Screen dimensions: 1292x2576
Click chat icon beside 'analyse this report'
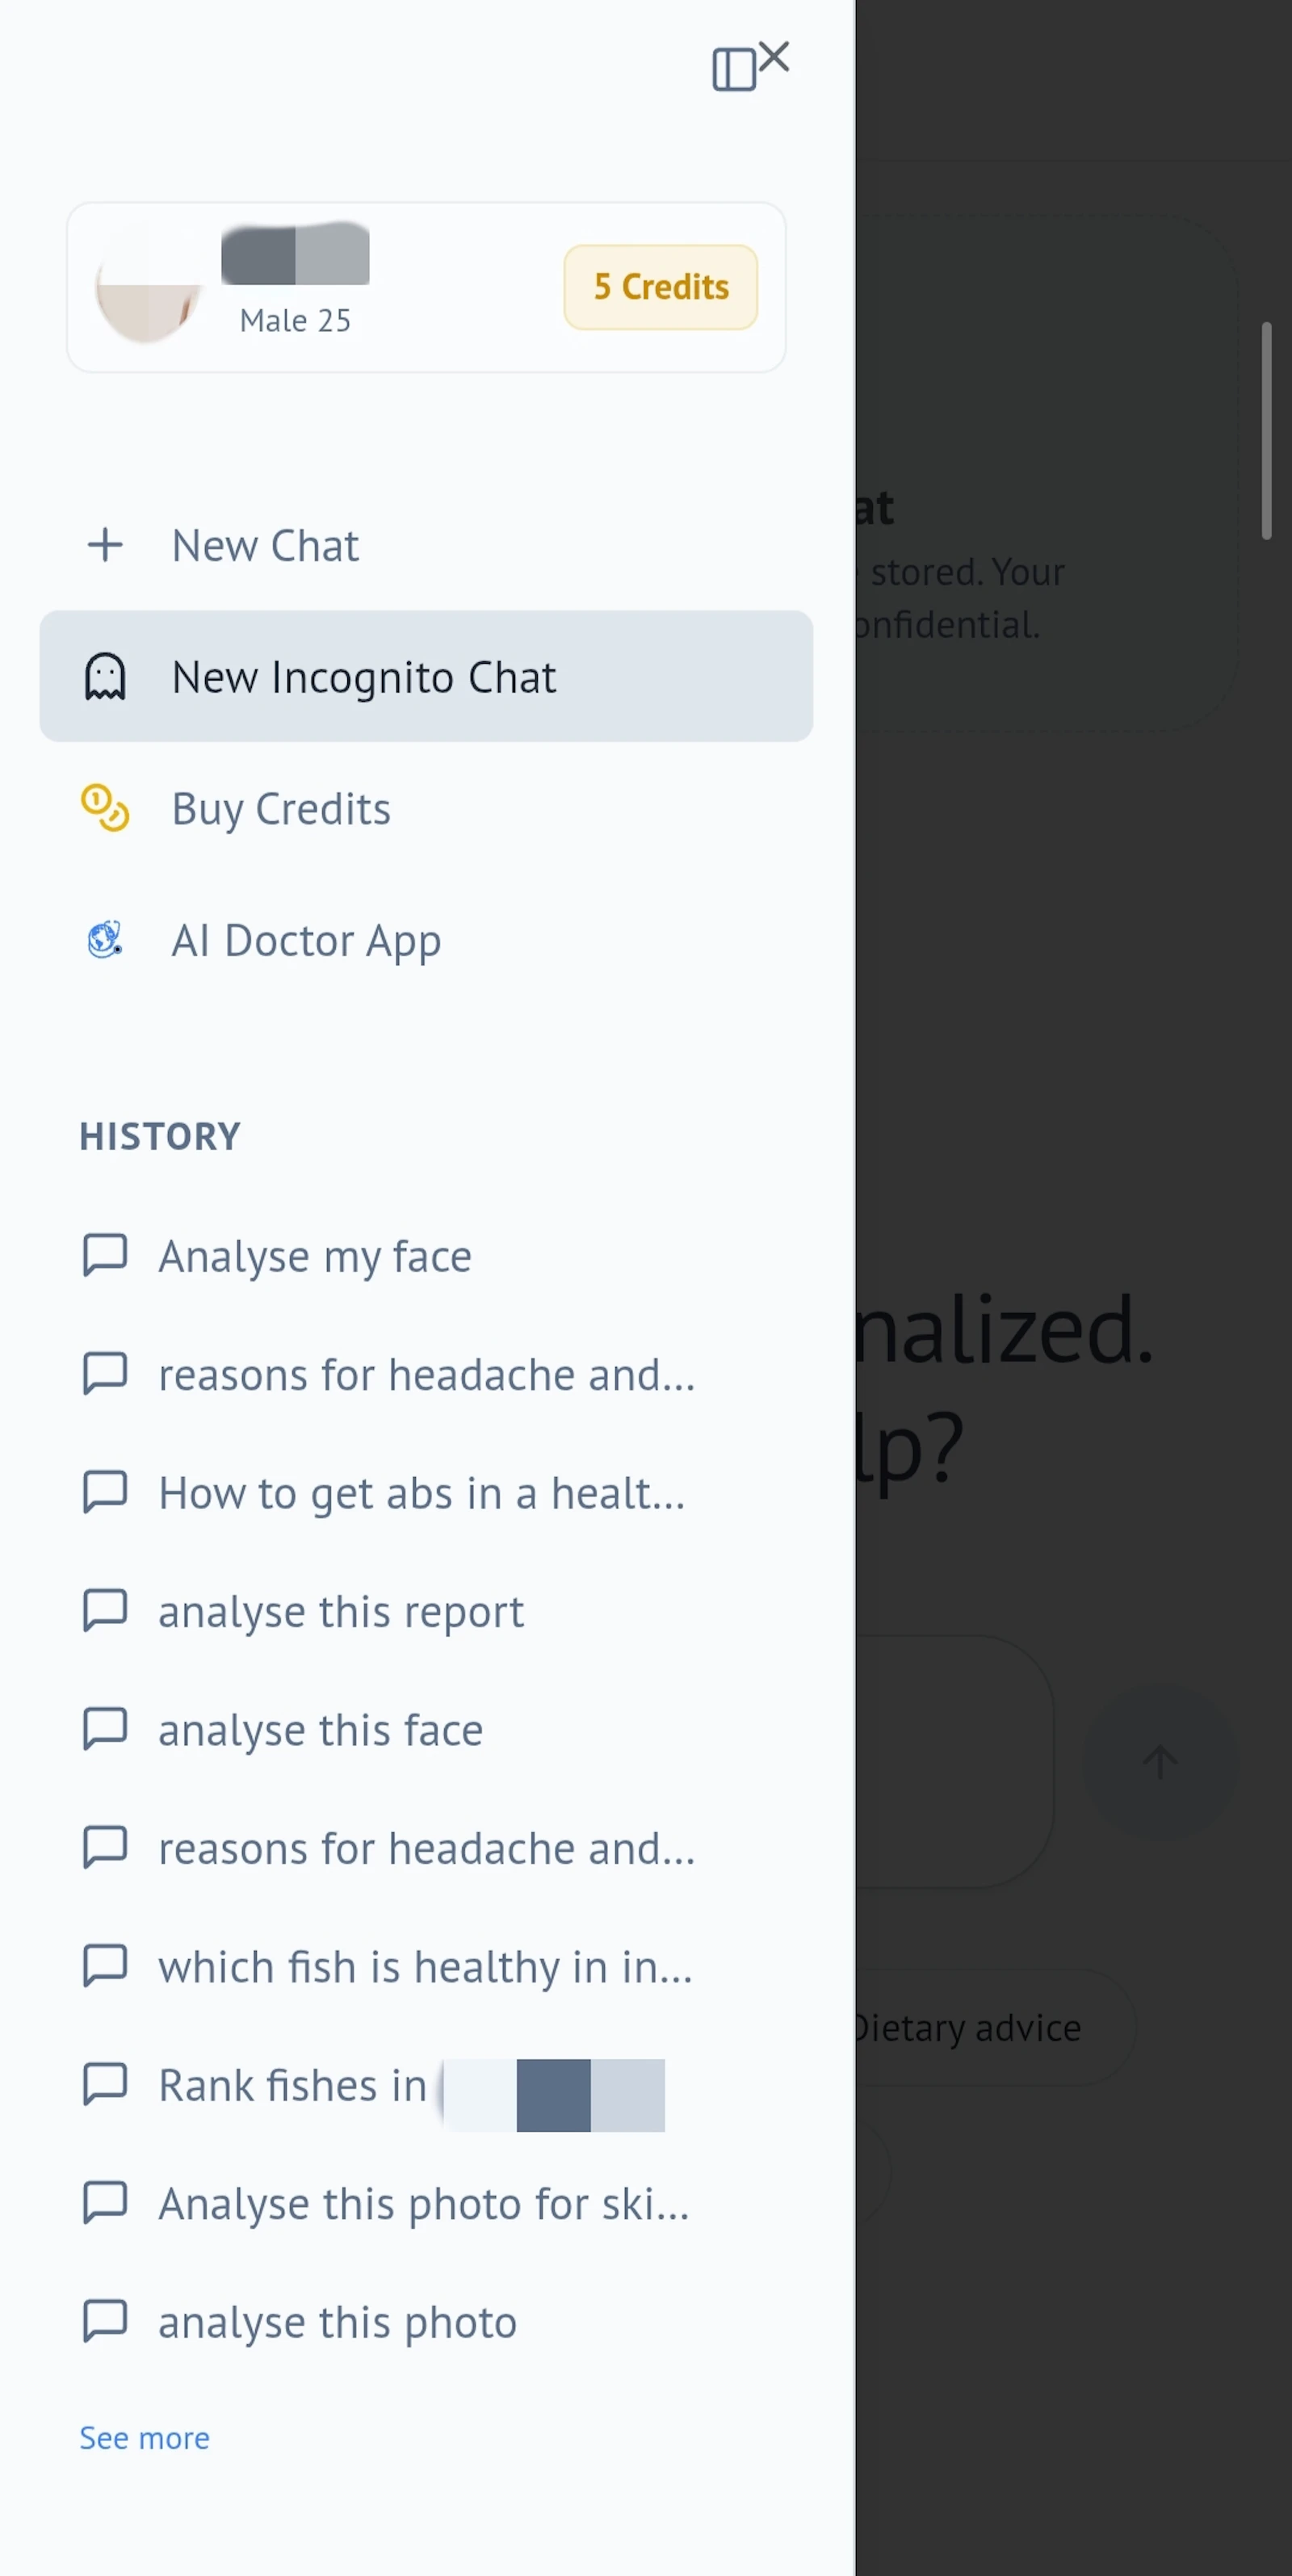click(x=105, y=1610)
